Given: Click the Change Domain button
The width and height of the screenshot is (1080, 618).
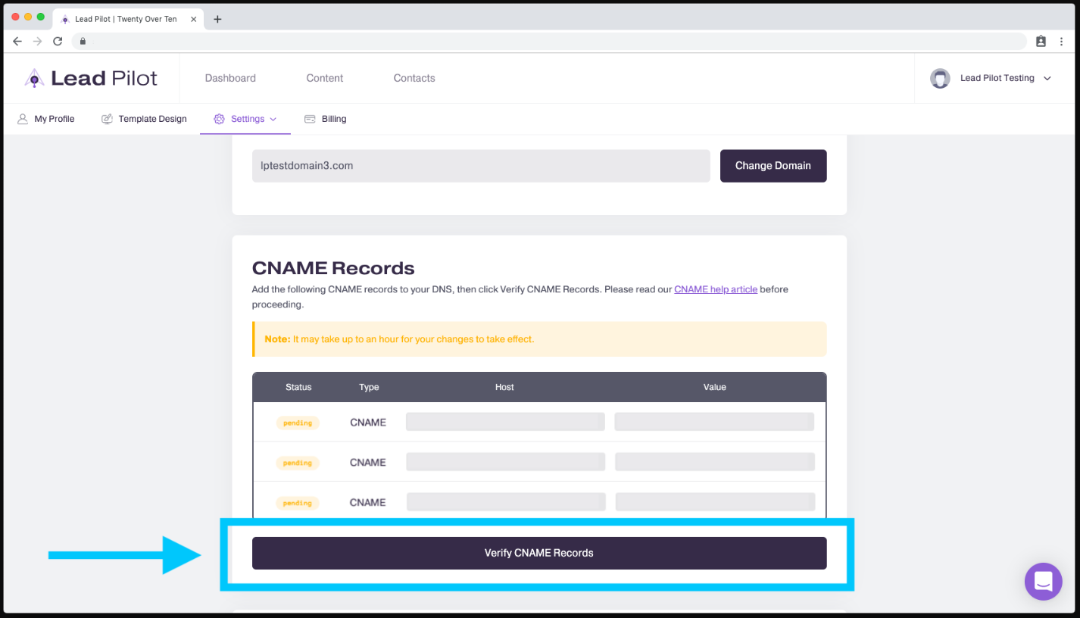Looking at the screenshot, I should (773, 165).
